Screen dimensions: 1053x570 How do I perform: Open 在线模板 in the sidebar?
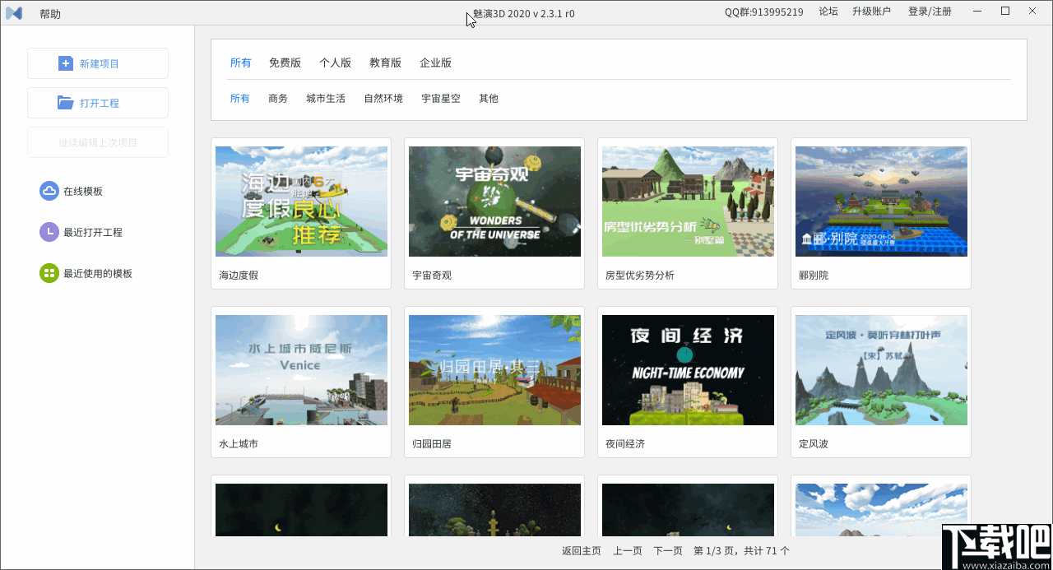[83, 191]
